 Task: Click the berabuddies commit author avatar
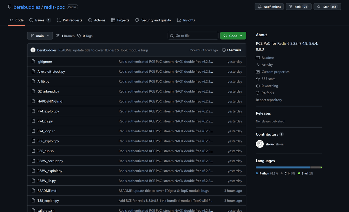click(x=33, y=50)
